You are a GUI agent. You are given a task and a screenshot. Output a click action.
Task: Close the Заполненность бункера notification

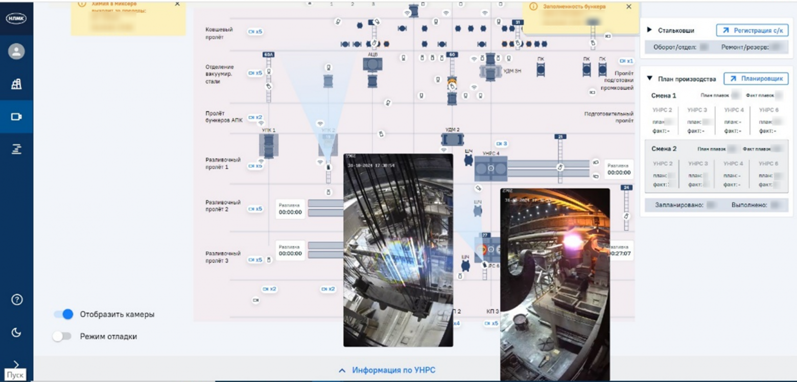(x=628, y=7)
